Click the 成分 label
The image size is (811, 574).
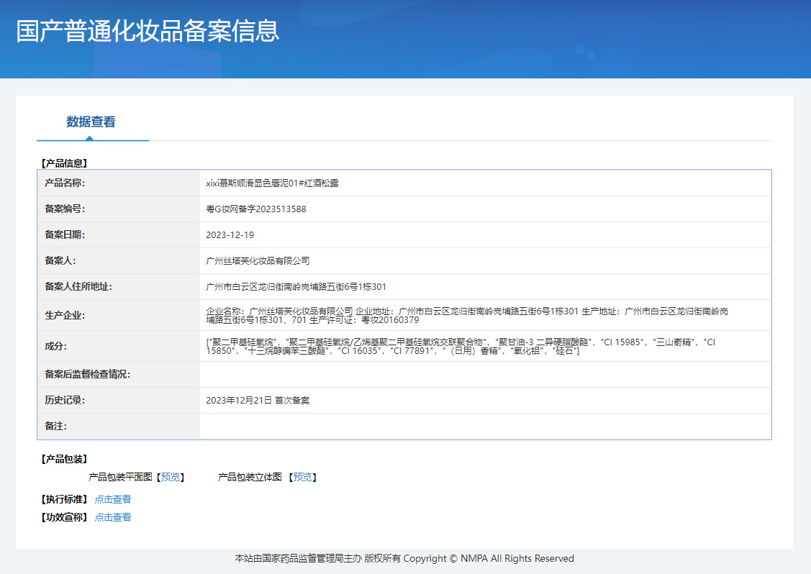(55, 347)
